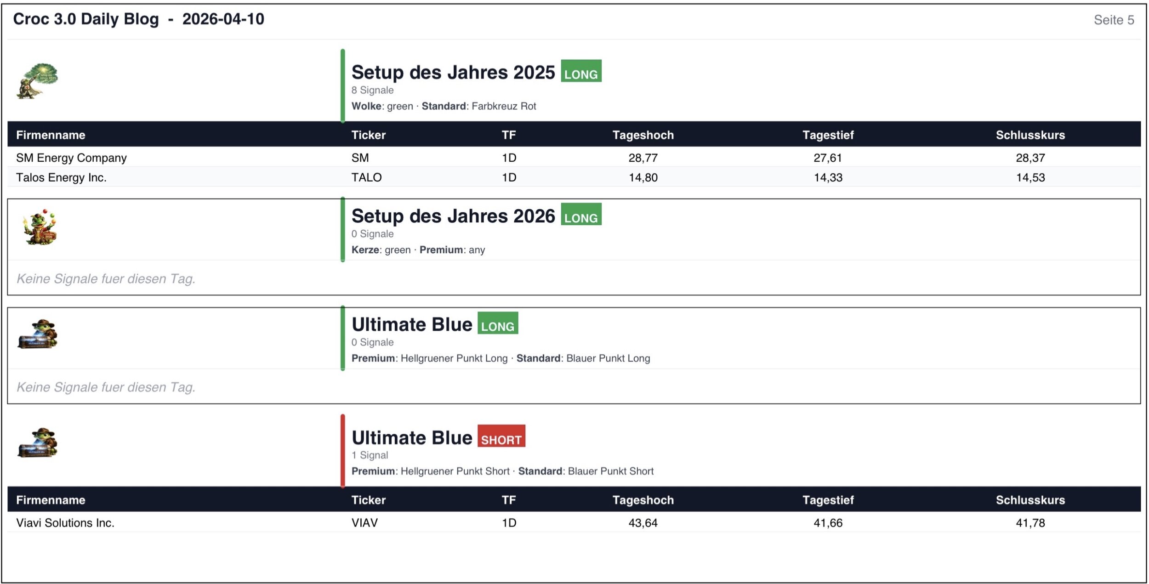Viewport: 1149px width, 584px height.
Task: Select the SM Energy Company row
Action: (71, 158)
